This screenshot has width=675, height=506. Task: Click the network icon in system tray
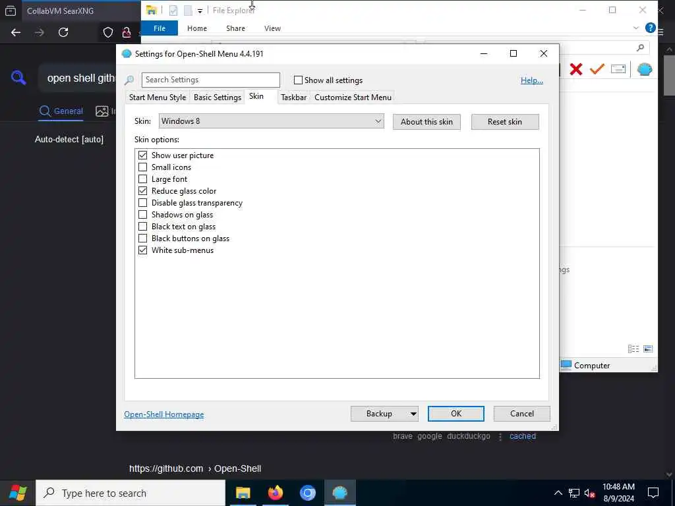(574, 493)
